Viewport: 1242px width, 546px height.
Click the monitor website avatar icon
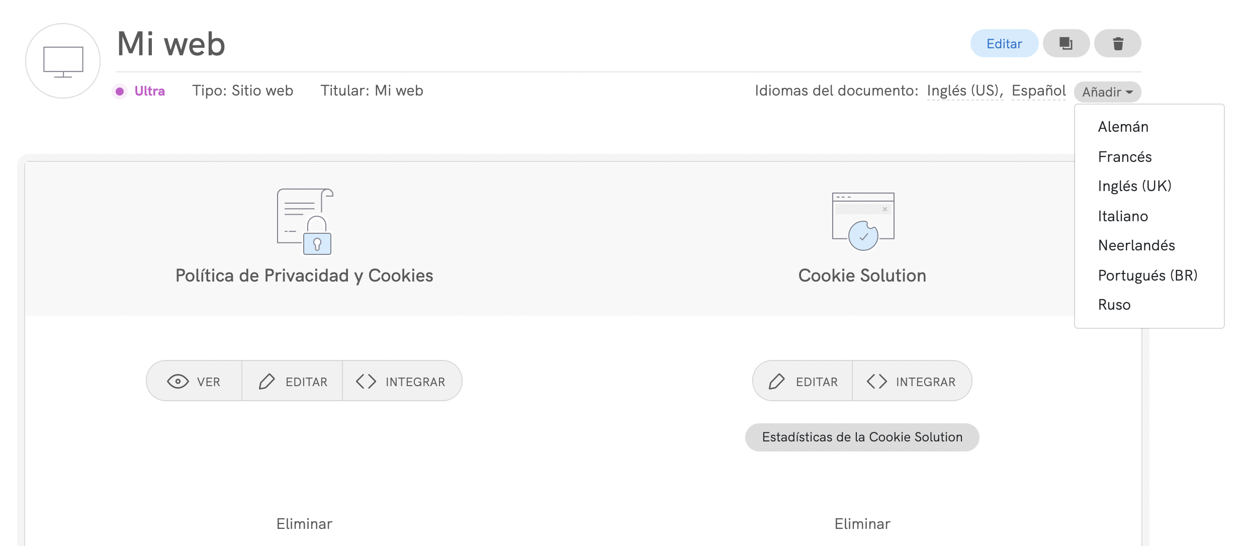(63, 61)
